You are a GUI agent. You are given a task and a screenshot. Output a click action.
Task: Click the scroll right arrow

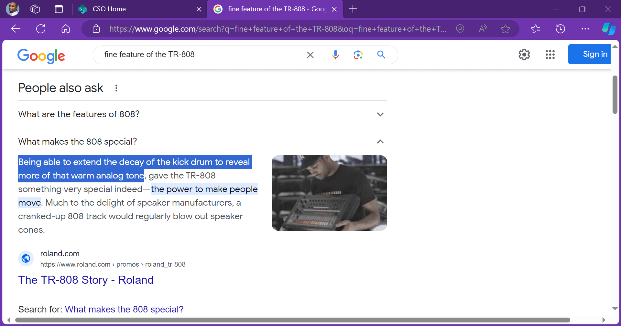tap(604, 320)
